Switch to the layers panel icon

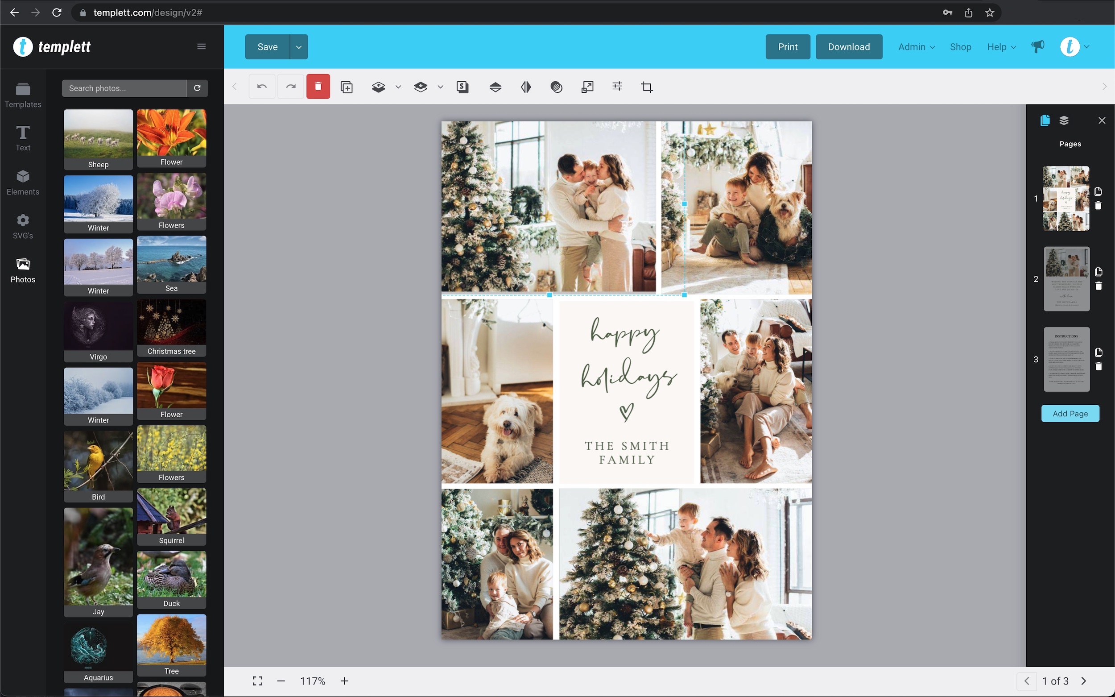click(x=1064, y=121)
